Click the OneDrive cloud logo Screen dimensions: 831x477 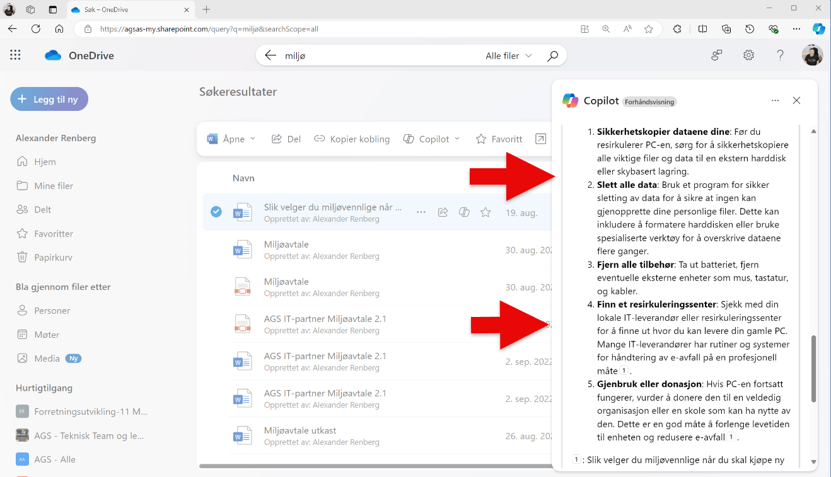point(53,55)
